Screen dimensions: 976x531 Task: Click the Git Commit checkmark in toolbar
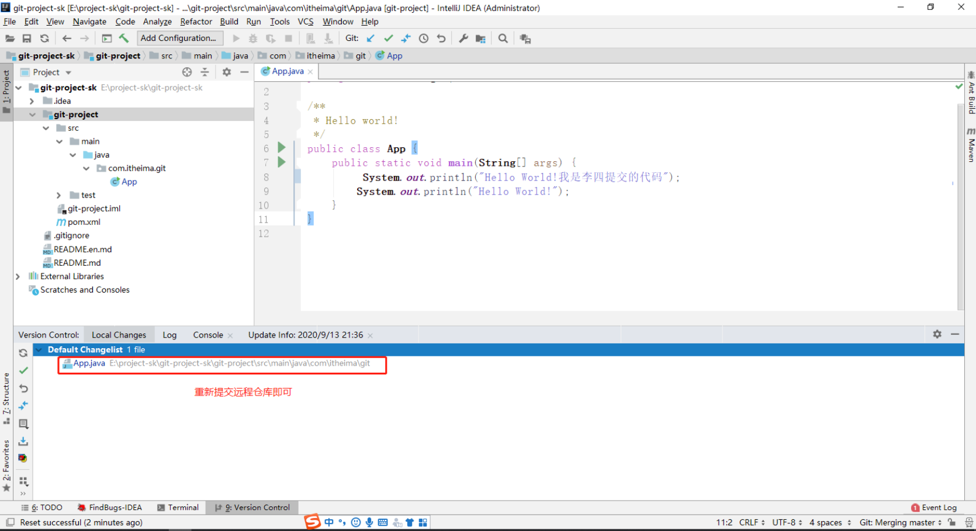click(x=388, y=39)
